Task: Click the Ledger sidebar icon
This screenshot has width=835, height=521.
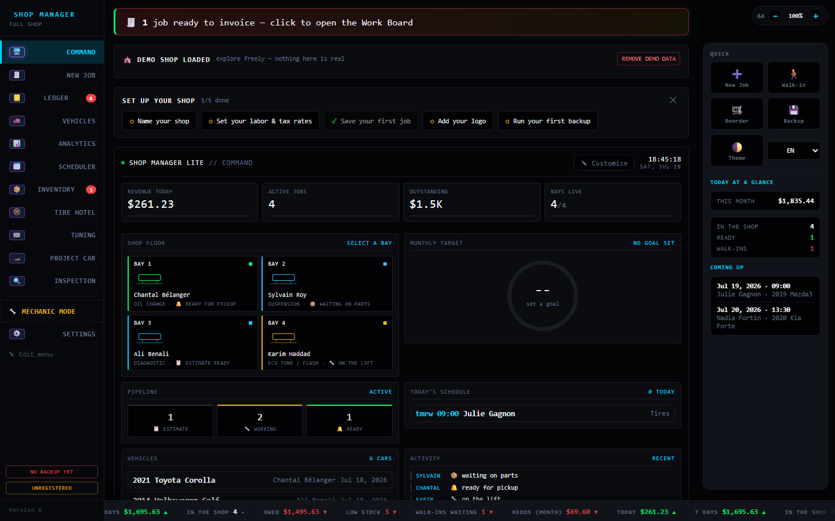Action: 17,98
